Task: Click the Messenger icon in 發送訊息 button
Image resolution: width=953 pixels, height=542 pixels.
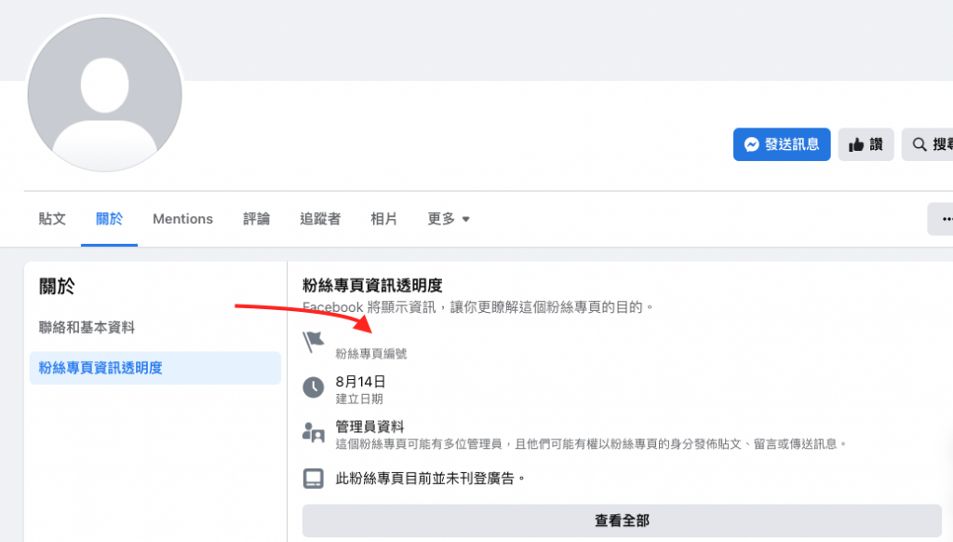Action: (x=752, y=144)
